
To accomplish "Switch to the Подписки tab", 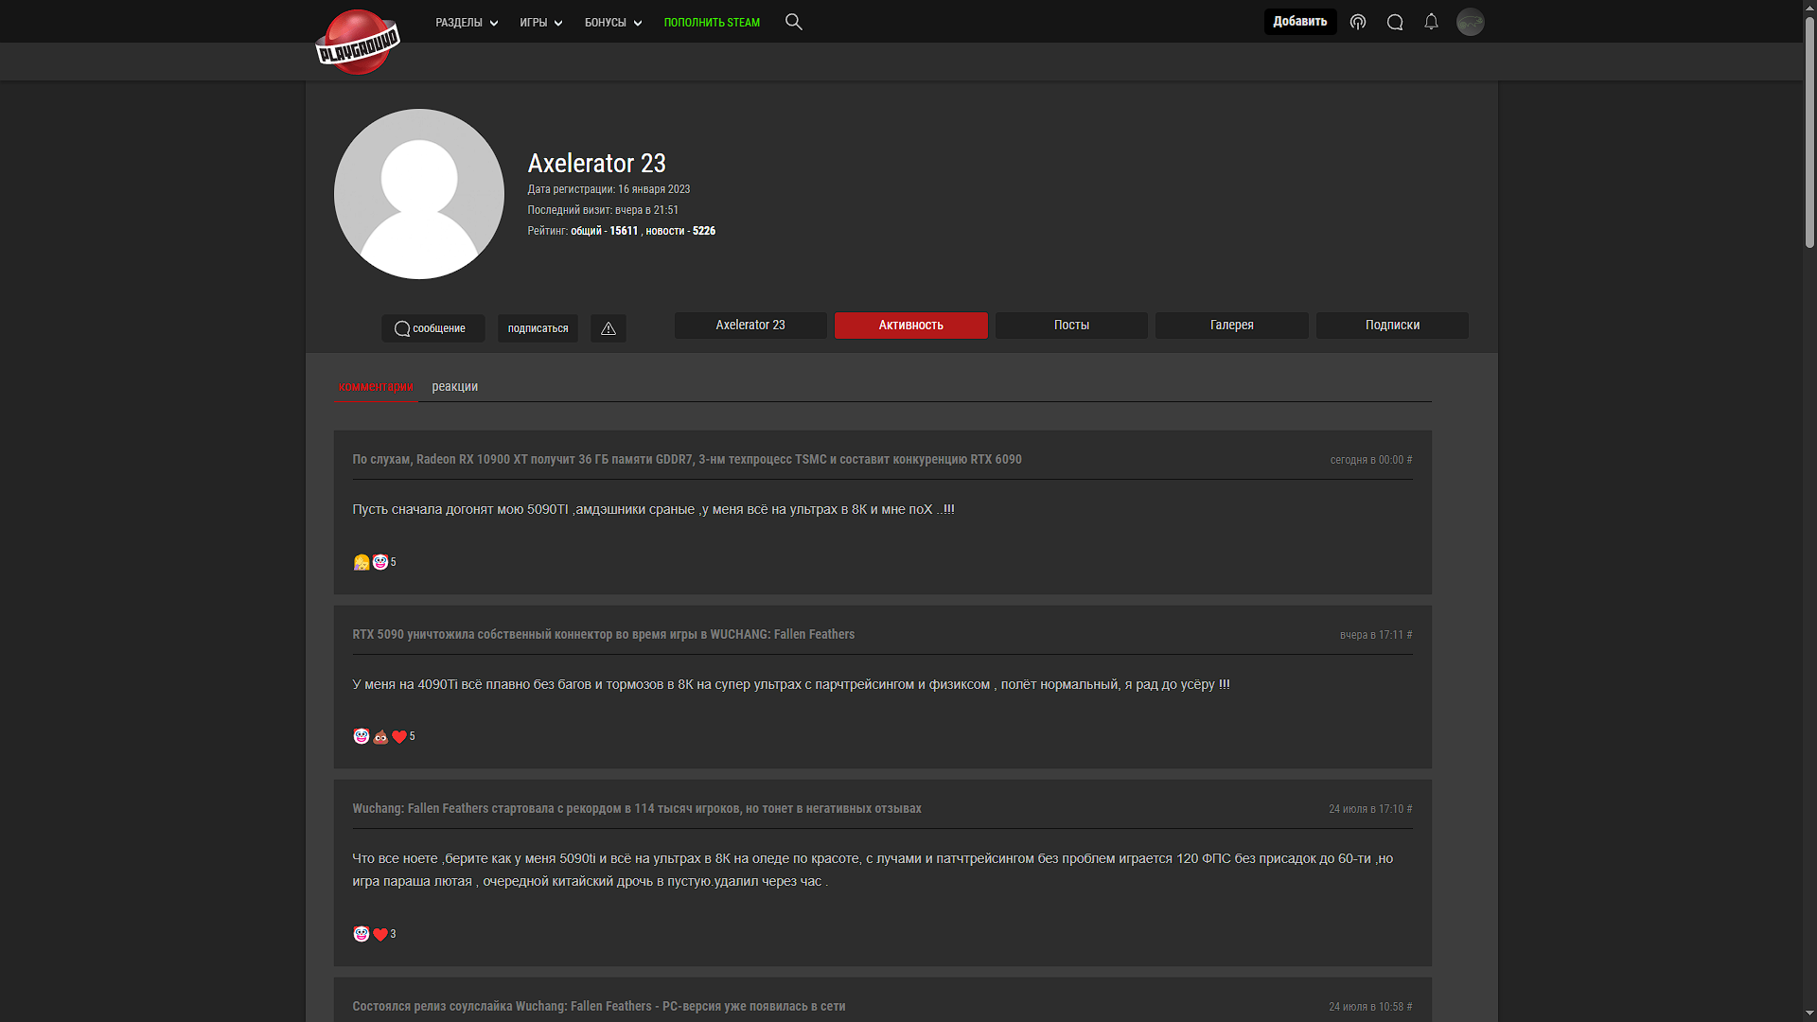I will point(1392,325).
